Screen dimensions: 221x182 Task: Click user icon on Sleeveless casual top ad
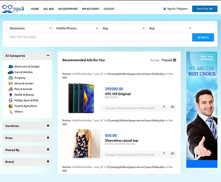tap(172, 153)
